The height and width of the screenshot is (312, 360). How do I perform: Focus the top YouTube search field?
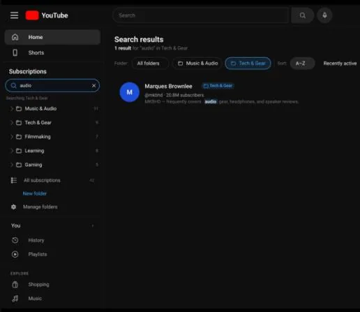tap(201, 15)
